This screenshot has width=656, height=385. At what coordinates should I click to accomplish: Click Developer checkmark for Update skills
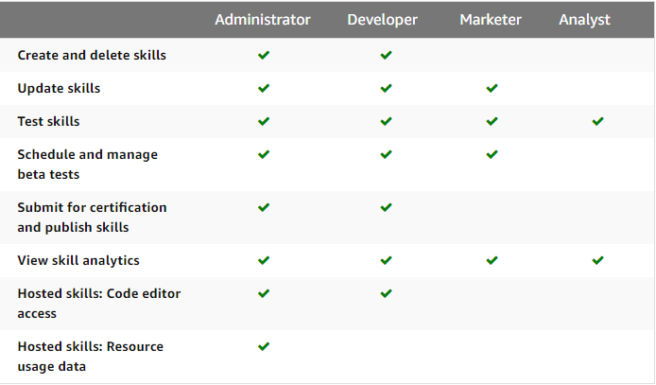(387, 88)
